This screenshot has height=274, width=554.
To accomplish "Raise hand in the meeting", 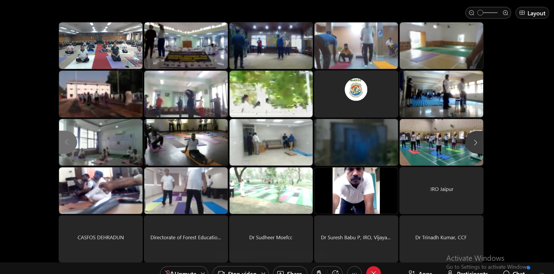I will pos(319,272).
